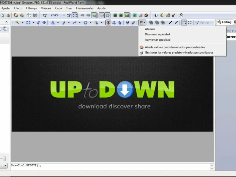Click the triangle ruler icon
This screenshot has height=177, width=236.
pos(140,15)
